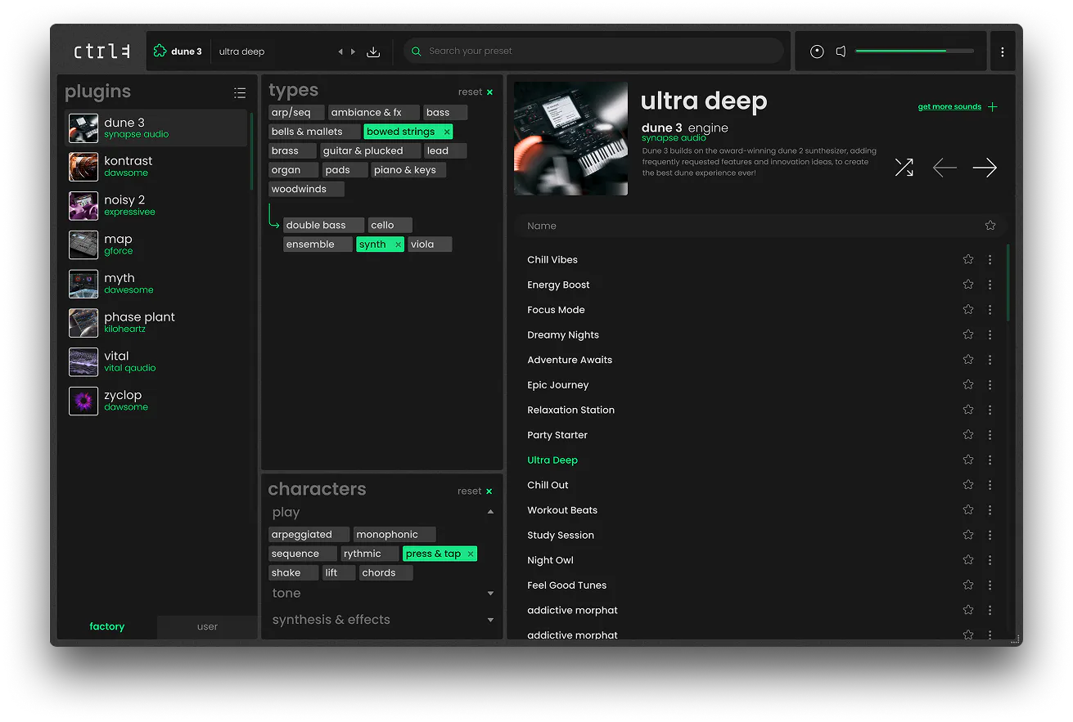
Task: Open the dune 3 plugin icon in top bar
Action: [x=160, y=52]
